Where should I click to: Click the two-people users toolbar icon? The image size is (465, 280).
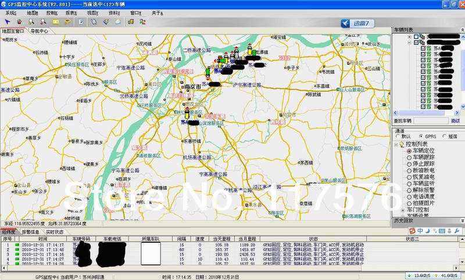142,21
